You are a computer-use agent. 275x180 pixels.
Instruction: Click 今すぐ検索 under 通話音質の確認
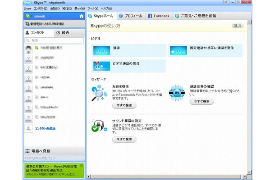pyautogui.click(x=202, y=101)
